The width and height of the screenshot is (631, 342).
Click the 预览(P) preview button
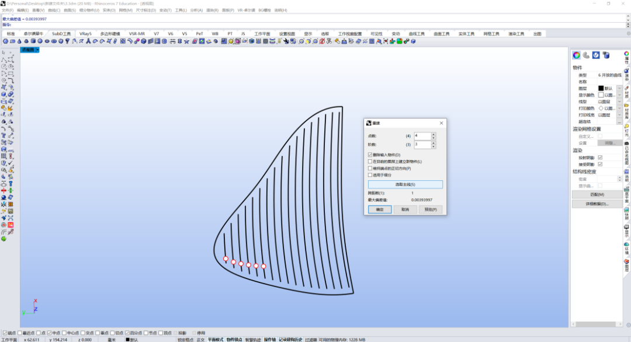coord(431,210)
